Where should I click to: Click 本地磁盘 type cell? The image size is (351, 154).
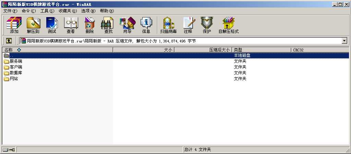pyautogui.click(x=242, y=55)
